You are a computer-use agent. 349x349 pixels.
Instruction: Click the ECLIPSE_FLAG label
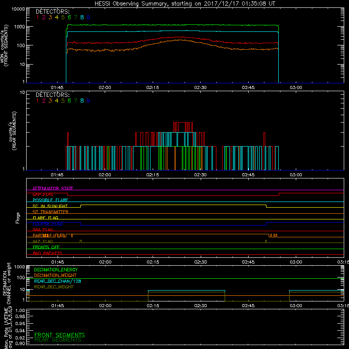click(48, 224)
